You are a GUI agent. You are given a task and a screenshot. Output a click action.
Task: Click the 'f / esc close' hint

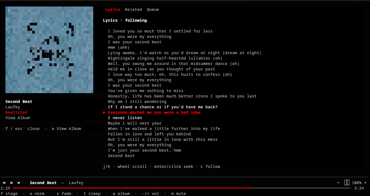click(x=22, y=129)
